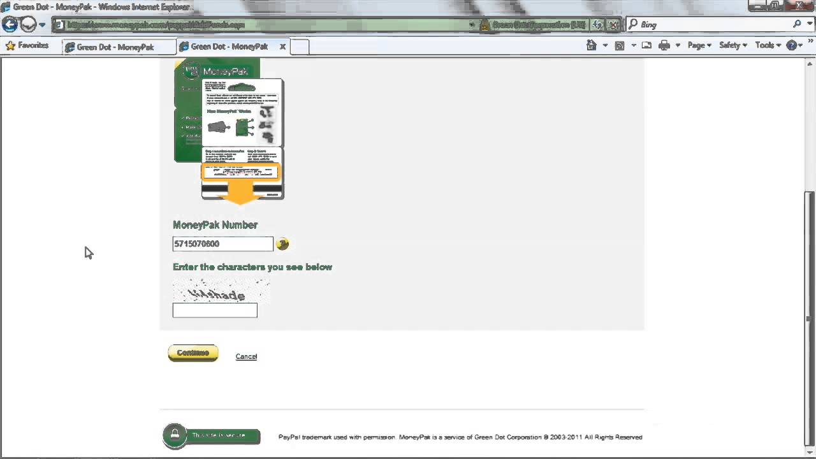
Task: Click the Cancel link
Action: pos(246,356)
